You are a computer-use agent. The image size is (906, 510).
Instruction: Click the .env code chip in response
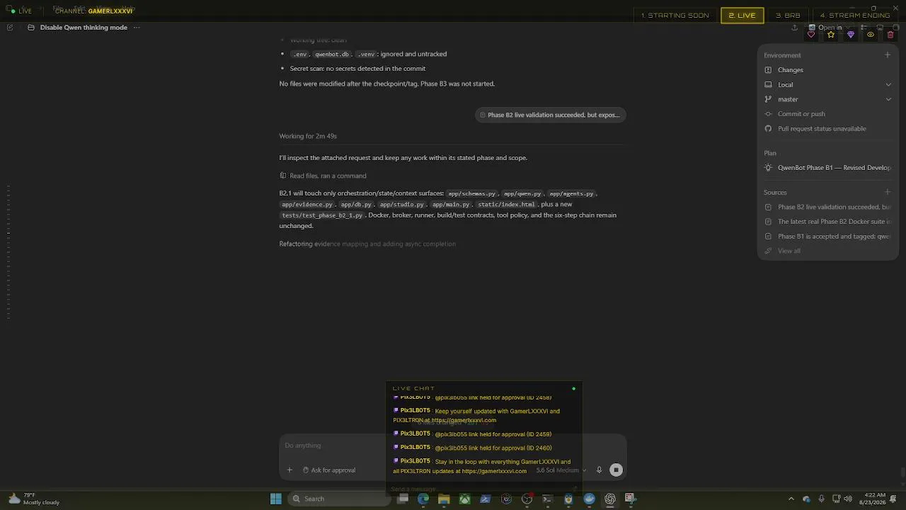[x=300, y=55]
